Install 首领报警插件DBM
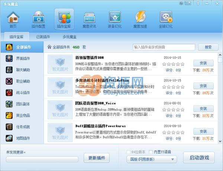The width and height of the screenshot is (223, 171). 203,63
